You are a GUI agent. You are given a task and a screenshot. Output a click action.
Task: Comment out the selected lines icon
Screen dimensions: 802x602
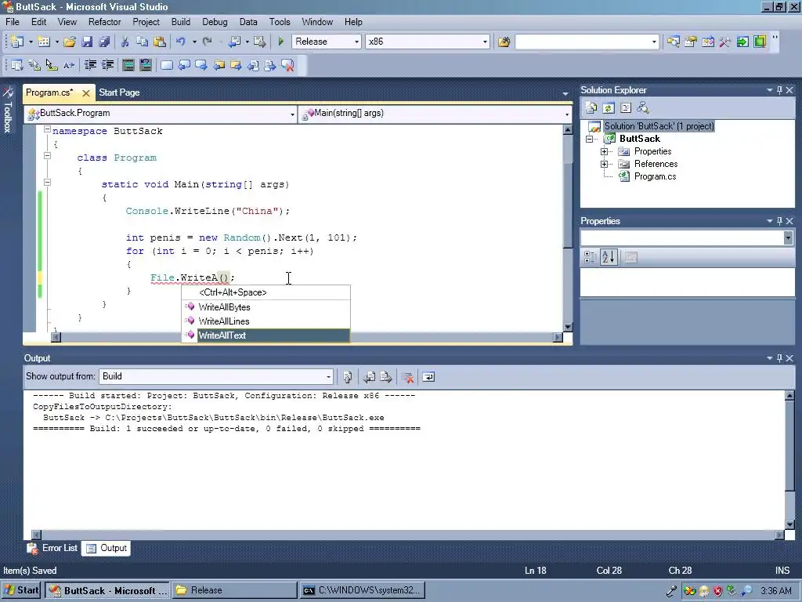coord(128,65)
